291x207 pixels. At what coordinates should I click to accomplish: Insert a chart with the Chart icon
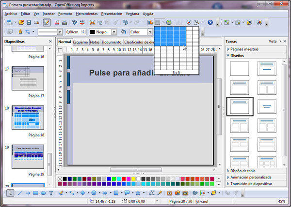[x=150, y=23]
